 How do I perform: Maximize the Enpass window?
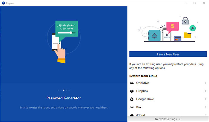[195, 3]
